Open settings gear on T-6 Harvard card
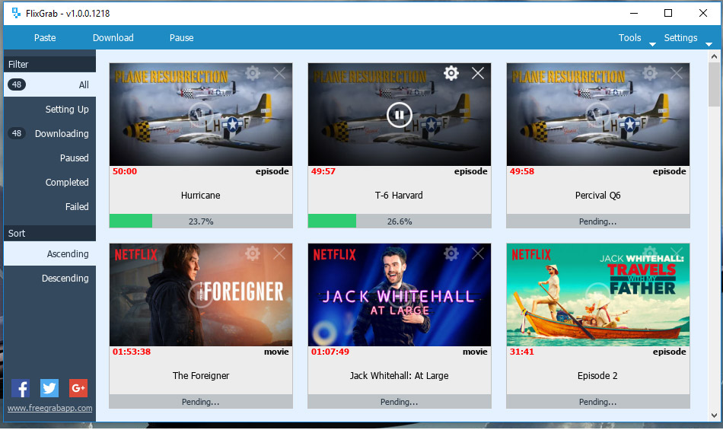 click(451, 73)
